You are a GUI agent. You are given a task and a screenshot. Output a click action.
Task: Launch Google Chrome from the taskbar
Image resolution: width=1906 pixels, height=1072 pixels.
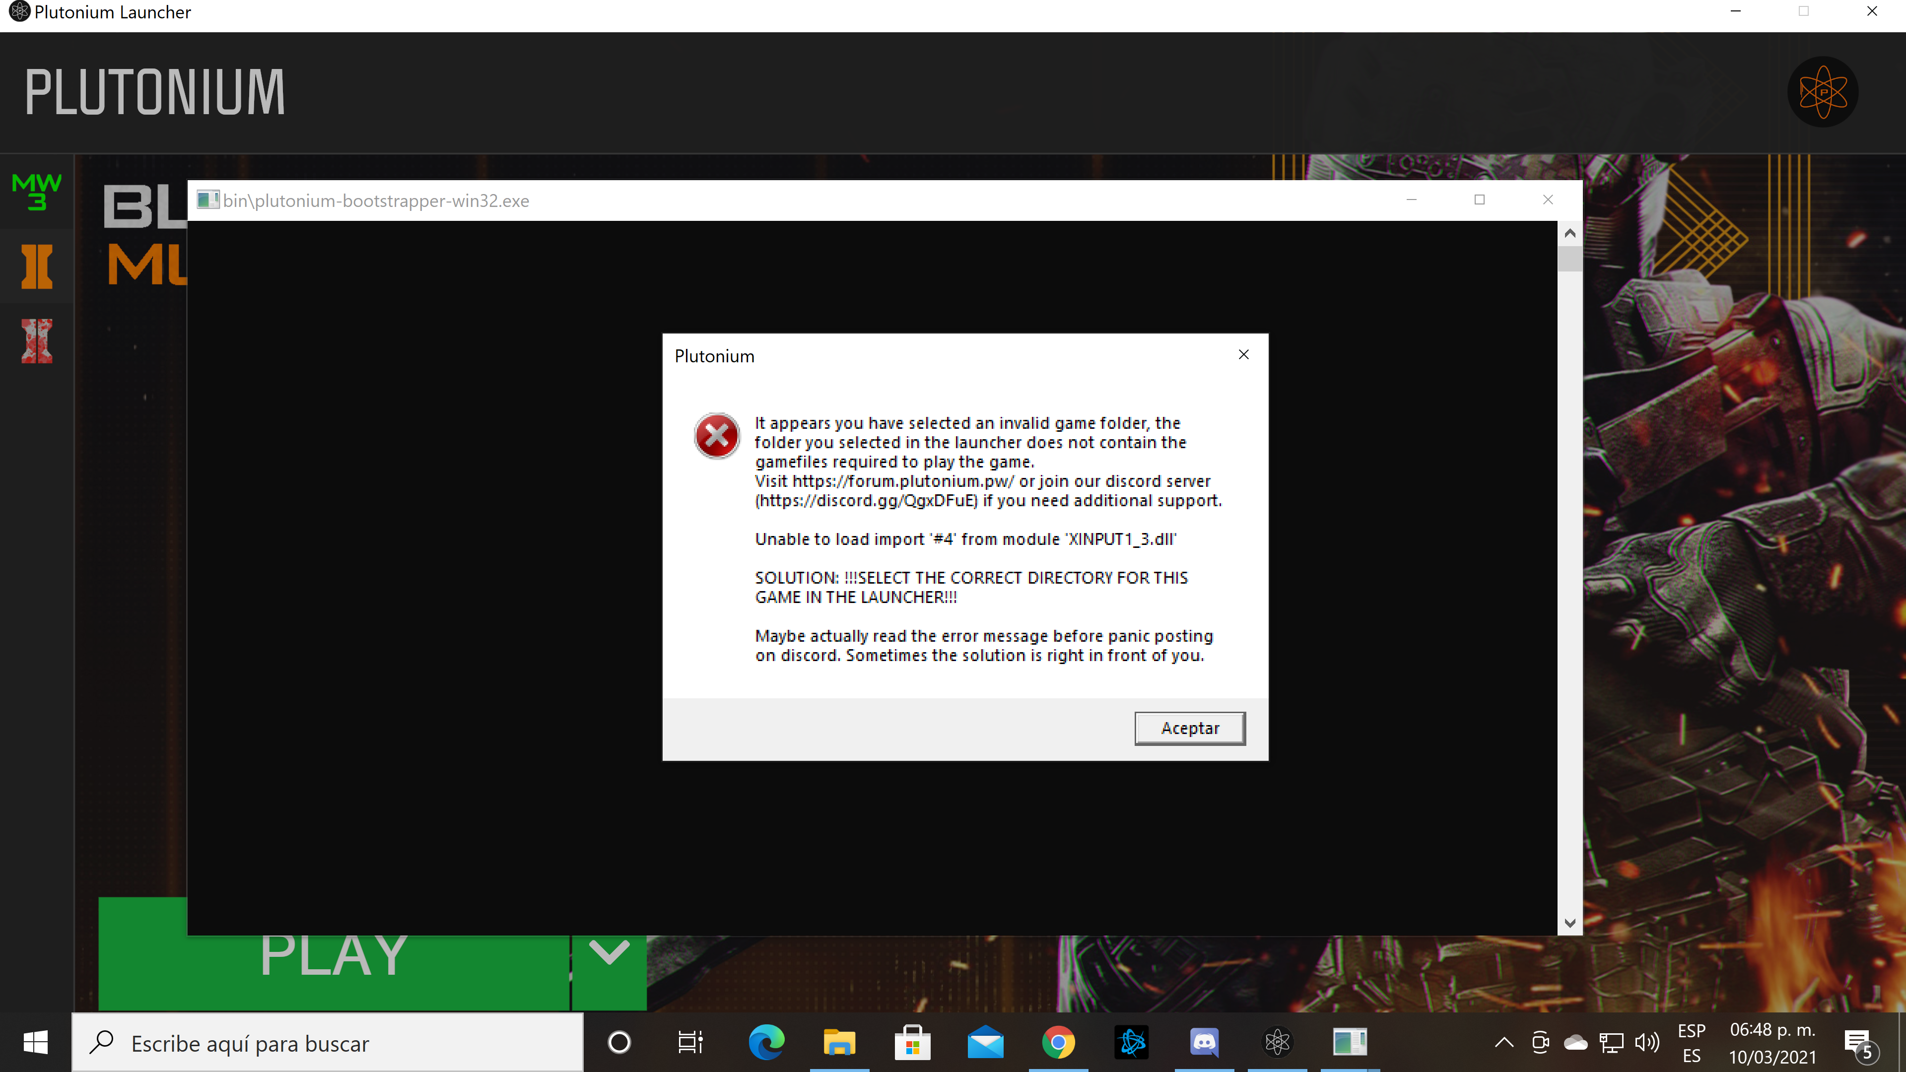[x=1058, y=1042]
